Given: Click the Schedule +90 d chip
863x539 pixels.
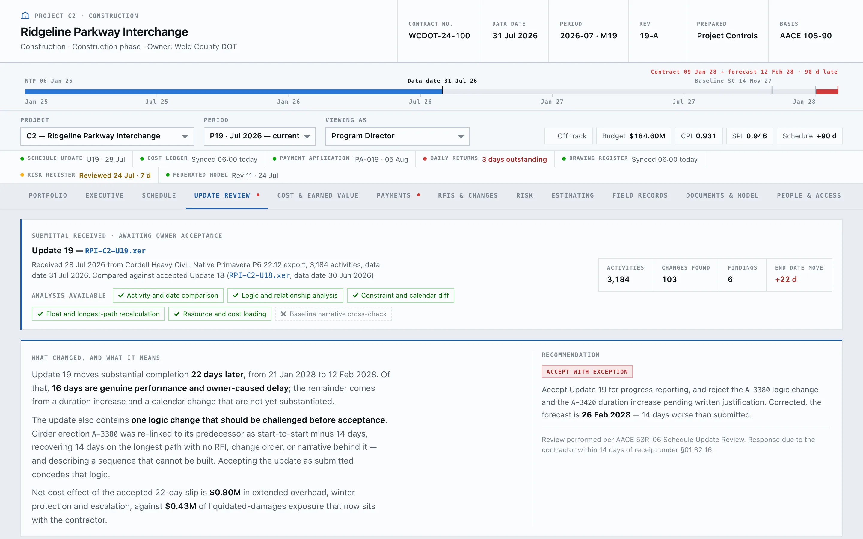Looking at the screenshot, I should 809,136.
